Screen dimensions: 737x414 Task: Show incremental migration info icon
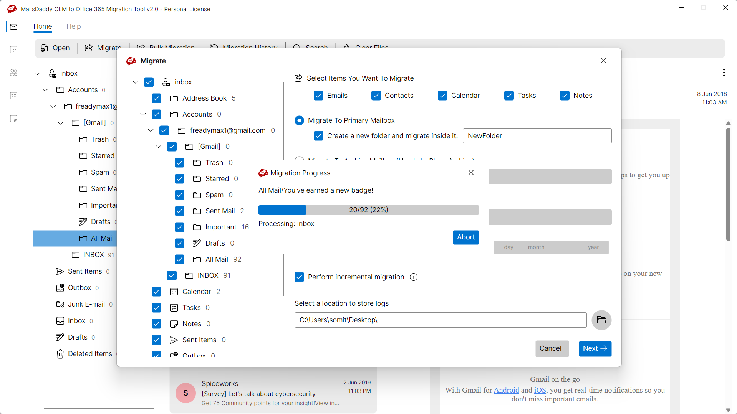click(x=414, y=277)
